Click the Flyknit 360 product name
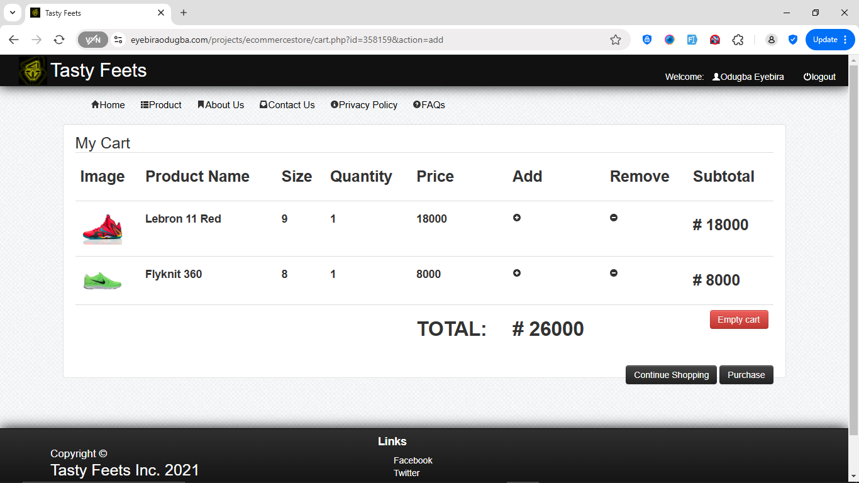Viewport: 859px width, 483px height. point(174,274)
